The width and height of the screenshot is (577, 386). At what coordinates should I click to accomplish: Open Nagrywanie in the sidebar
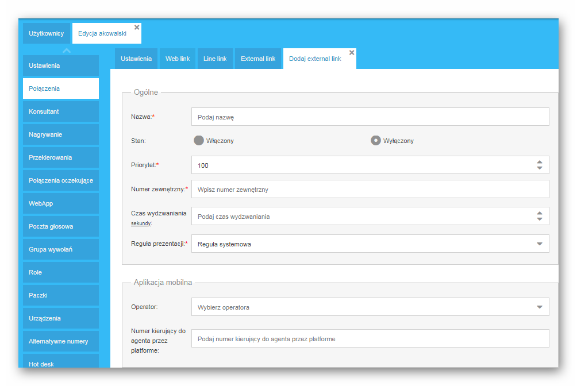(x=61, y=134)
